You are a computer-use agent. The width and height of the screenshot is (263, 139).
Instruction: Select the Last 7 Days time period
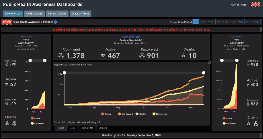point(237,22)
